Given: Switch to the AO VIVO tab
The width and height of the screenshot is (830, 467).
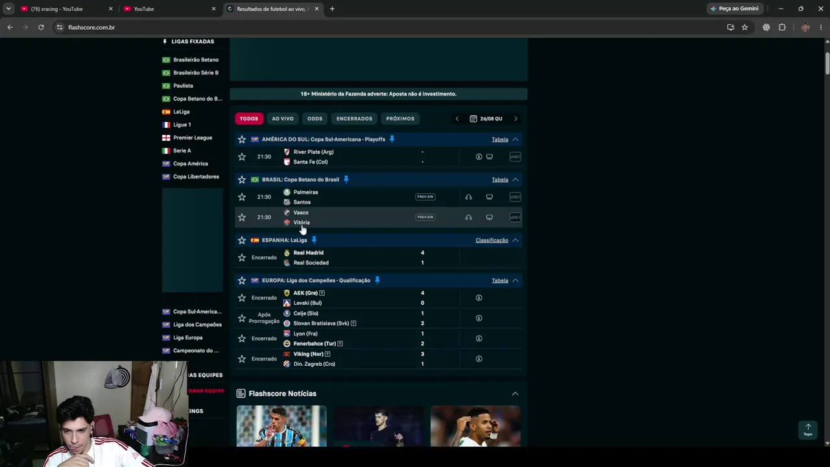Looking at the screenshot, I should click(283, 119).
